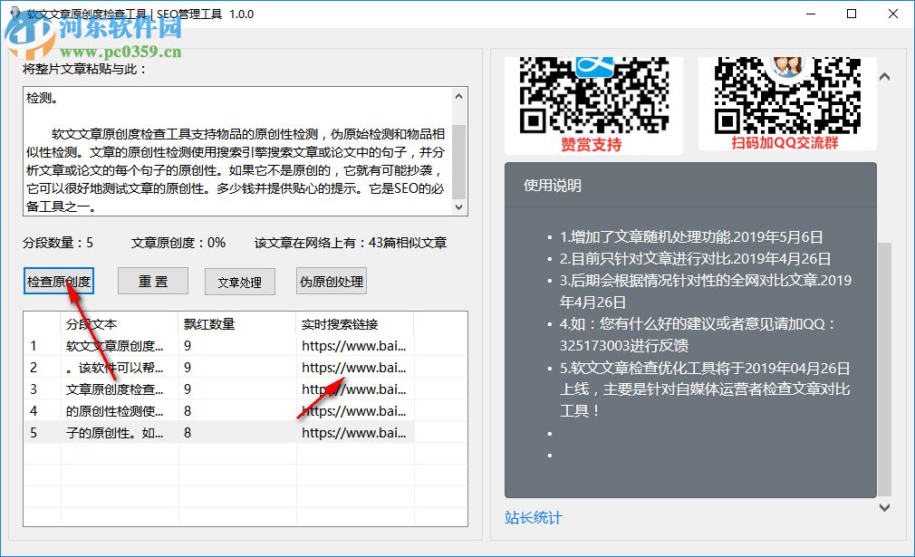The image size is (915, 557).
Task: Click the 分段数量：5 label
Action: click(58, 243)
